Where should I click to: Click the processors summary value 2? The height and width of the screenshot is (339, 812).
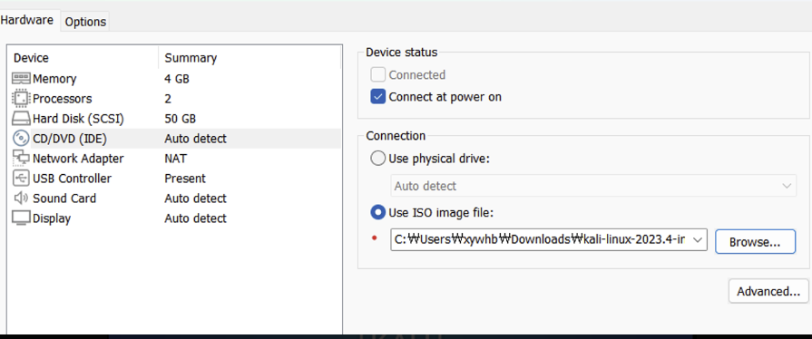(169, 98)
